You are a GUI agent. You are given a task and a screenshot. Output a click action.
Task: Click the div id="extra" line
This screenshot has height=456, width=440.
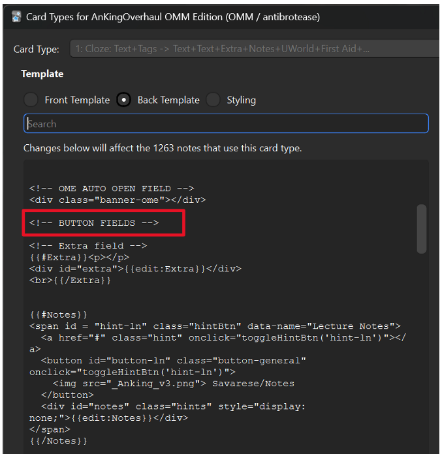(x=135, y=269)
